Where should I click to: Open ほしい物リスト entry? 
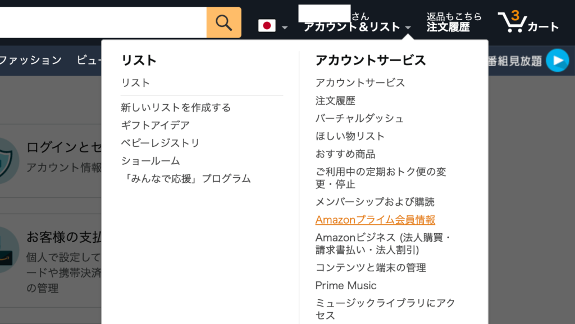coord(350,136)
